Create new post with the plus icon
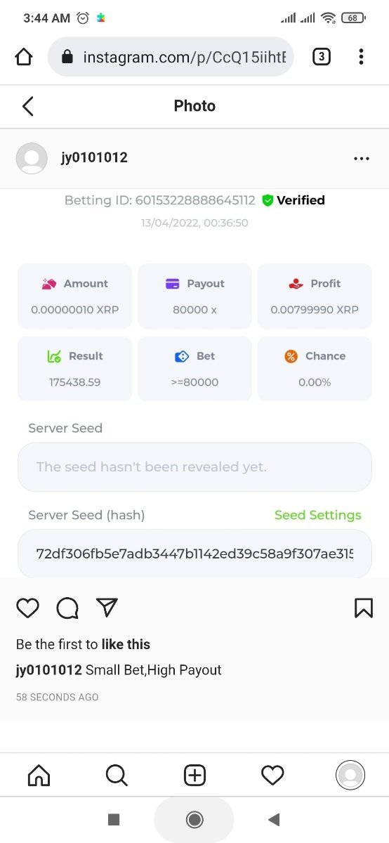Viewport: 389px width, 843px height. click(x=194, y=776)
